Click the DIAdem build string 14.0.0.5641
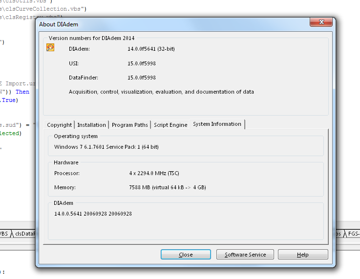Image resolution: width=360 pixels, height=279 pixels. tap(93, 214)
